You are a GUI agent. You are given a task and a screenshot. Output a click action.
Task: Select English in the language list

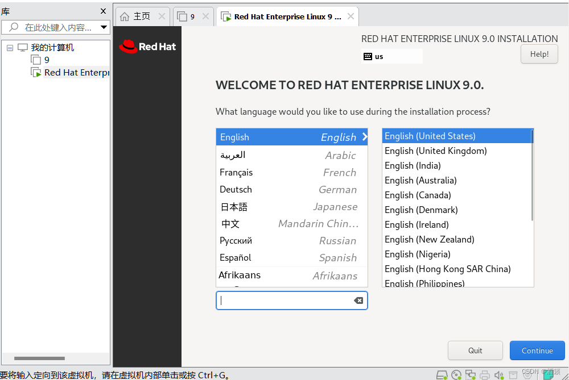click(292, 137)
